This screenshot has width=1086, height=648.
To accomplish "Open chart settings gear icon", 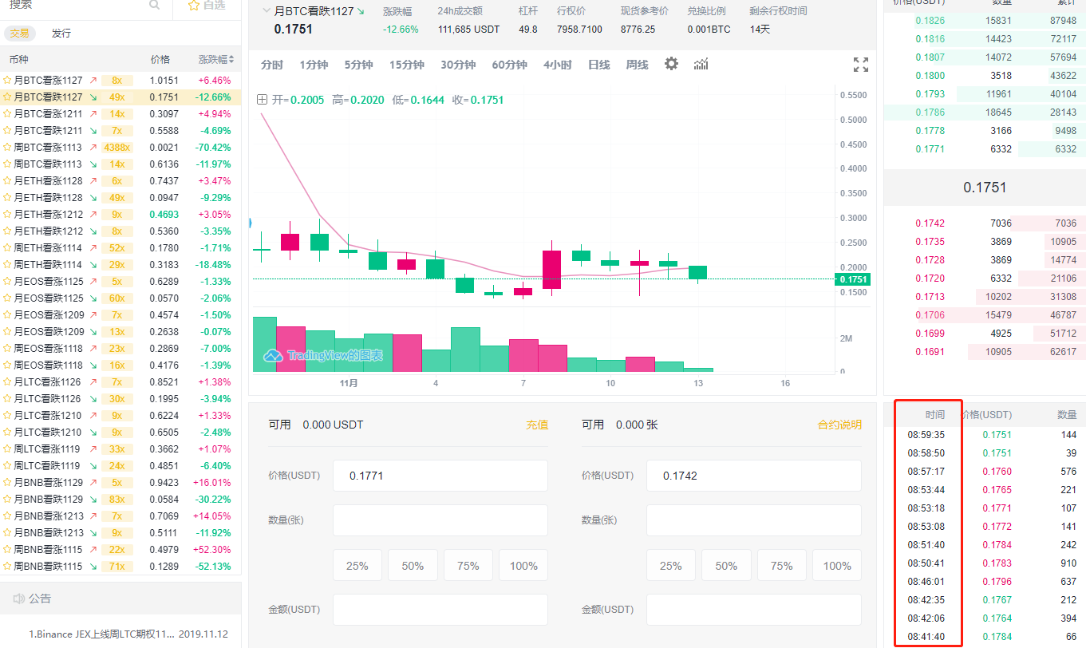I will point(671,64).
